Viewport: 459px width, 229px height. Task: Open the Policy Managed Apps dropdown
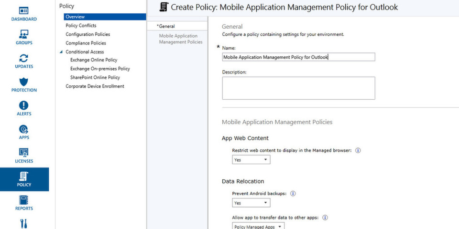[258, 226]
